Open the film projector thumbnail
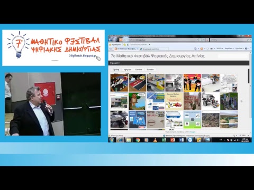 tap(174, 83)
